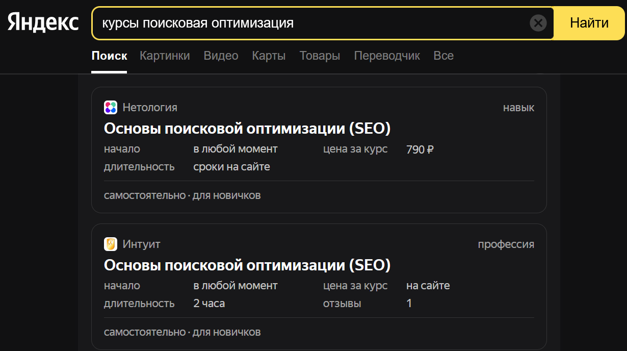Click the на сайте price link
627x351 pixels.
pos(429,286)
